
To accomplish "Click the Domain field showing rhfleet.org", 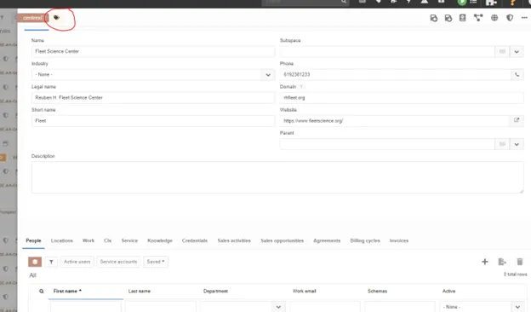I will pyautogui.click(x=402, y=98).
